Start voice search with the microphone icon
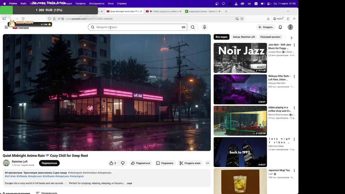 coord(205,27)
